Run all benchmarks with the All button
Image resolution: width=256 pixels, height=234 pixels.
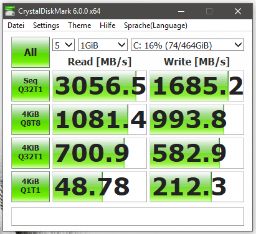click(x=31, y=52)
